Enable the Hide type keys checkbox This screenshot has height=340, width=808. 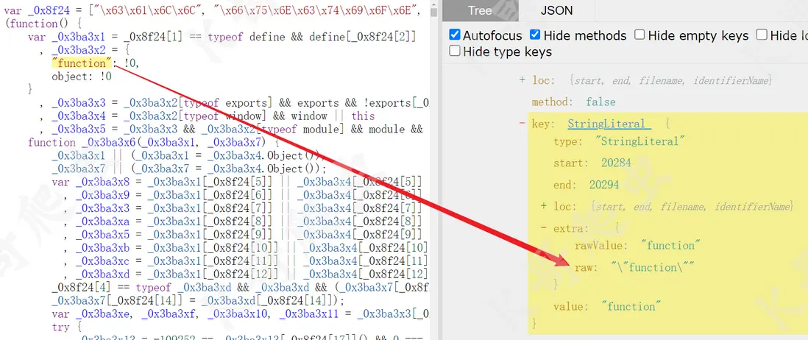(454, 51)
